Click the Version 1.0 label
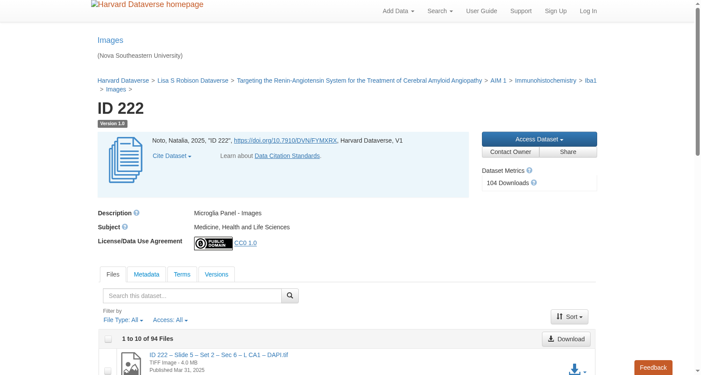This screenshot has height=375, width=701. [x=113, y=124]
